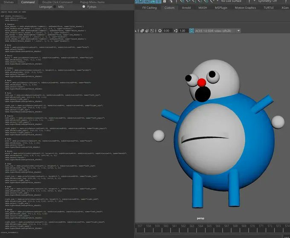
Task: Open the Command tab
Action: pos(28,2)
